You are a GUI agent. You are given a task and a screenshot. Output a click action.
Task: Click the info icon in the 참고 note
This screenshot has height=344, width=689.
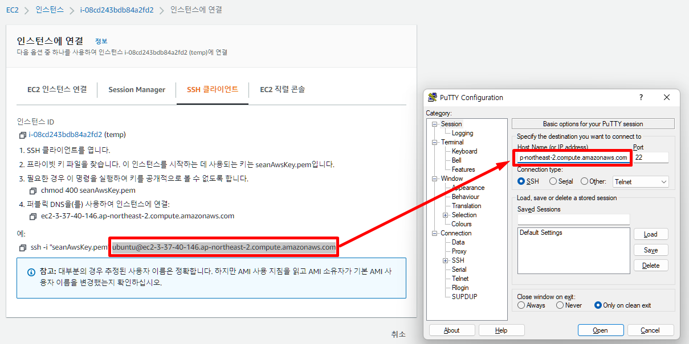pos(31,272)
